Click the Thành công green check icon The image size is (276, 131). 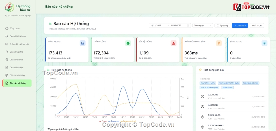point(128,43)
